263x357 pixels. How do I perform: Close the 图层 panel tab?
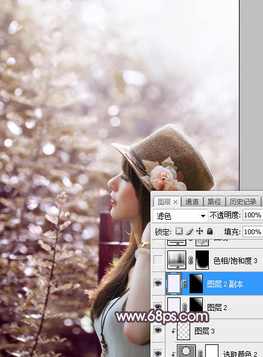pos(175,202)
